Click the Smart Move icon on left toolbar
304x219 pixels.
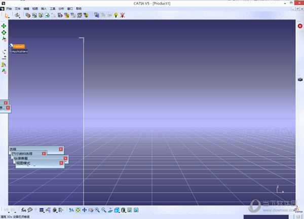tap(4, 39)
